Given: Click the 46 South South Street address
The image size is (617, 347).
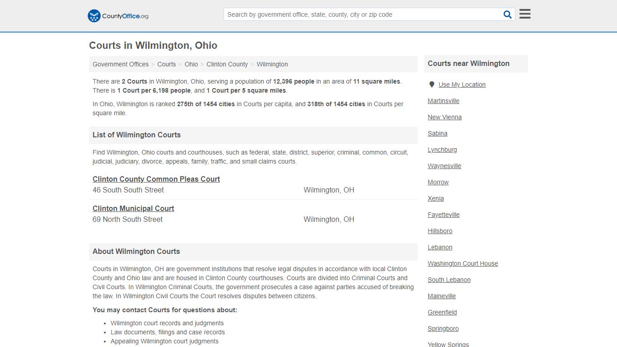Looking at the screenshot, I should coord(128,190).
